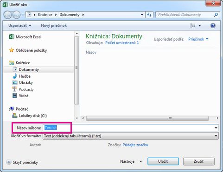Select Podcasty library in navigation pane
Viewport: 223px width, 172px height.
tap(26, 89)
